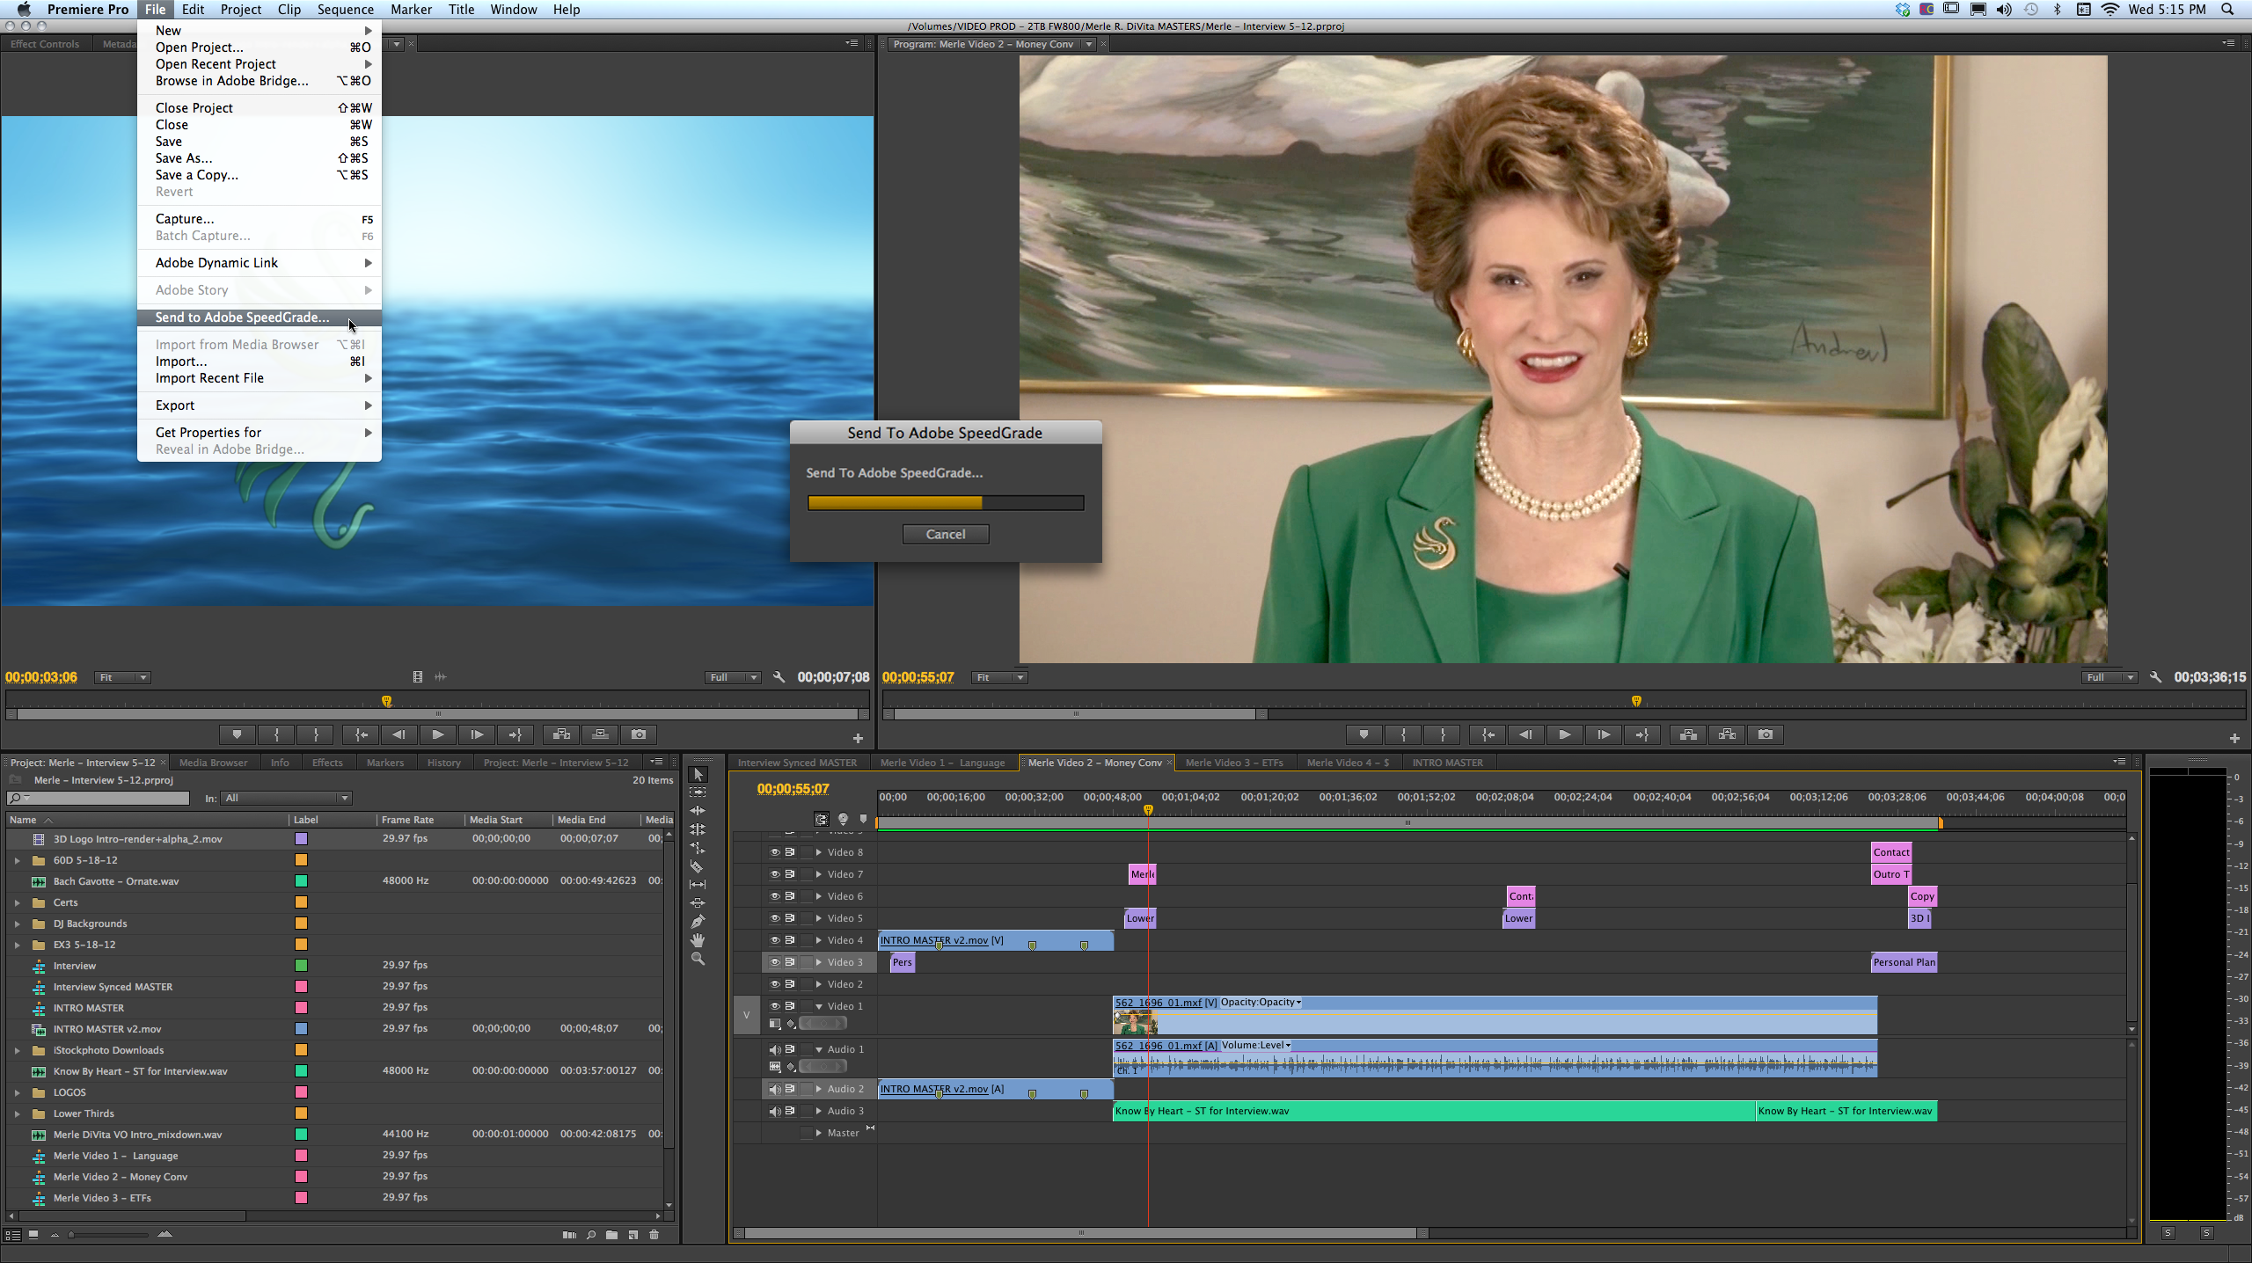The width and height of the screenshot is (2252, 1263).
Task: Expand the LOGOS bin
Action: [x=17, y=1092]
